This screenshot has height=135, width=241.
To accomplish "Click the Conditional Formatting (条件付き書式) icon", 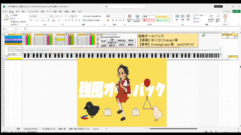I will (x=130, y=16).
